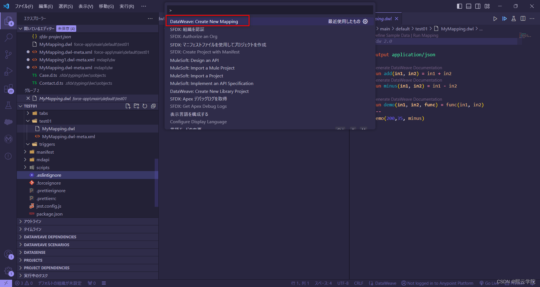Open the Manage gear in activity bar
Screen dimensions: 540x287
(x=8, y=271)
